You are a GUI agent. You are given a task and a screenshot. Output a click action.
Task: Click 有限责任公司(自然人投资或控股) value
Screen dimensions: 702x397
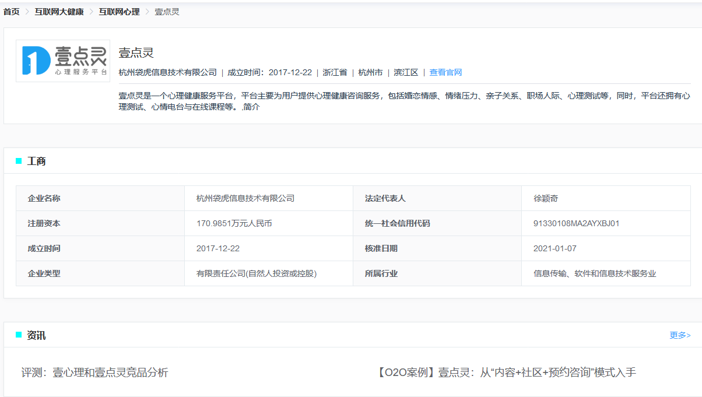[257, 273]
